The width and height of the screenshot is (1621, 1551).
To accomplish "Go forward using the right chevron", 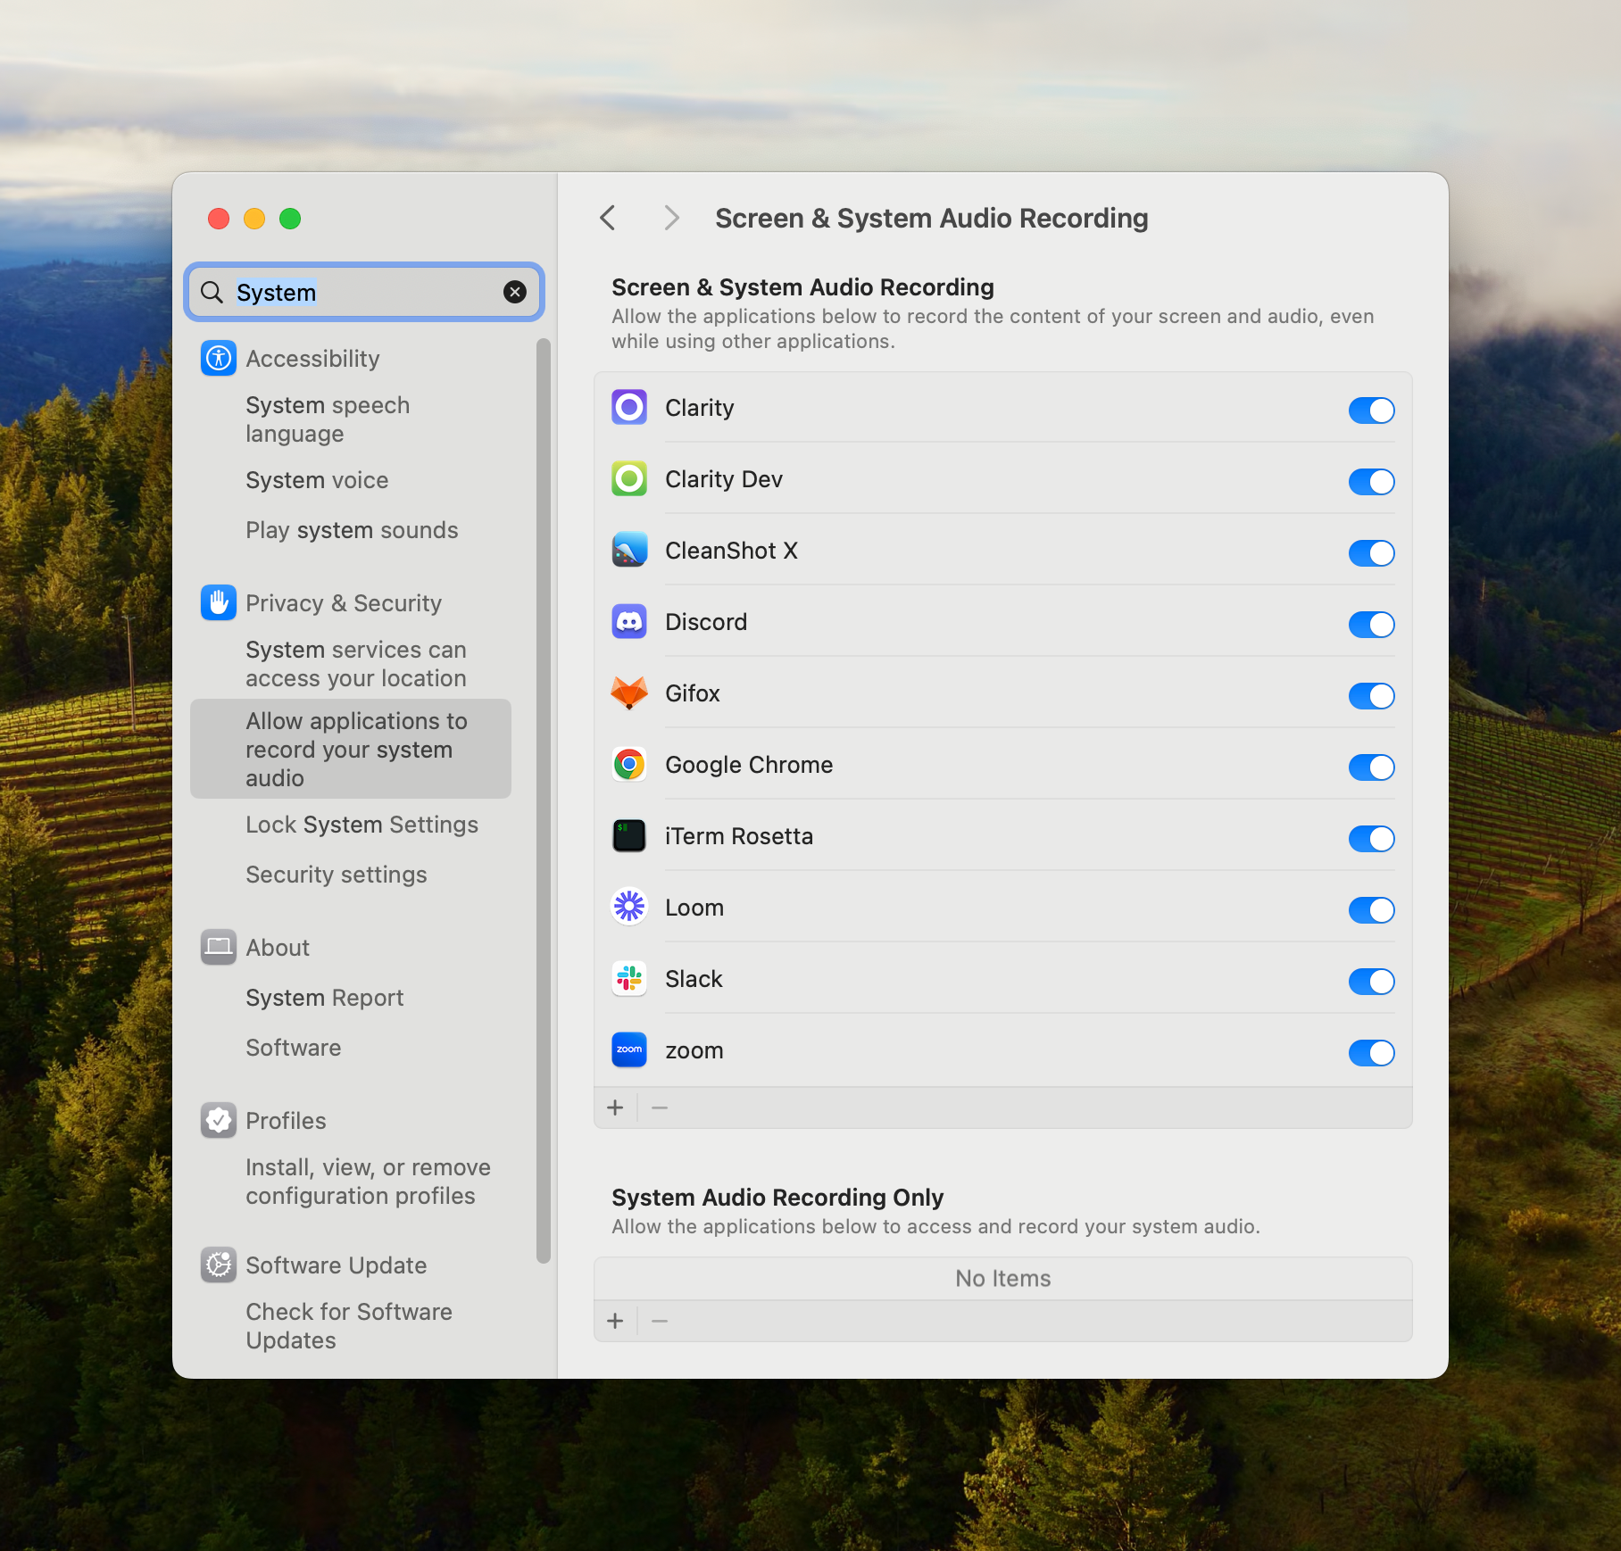I will [671, 218].
